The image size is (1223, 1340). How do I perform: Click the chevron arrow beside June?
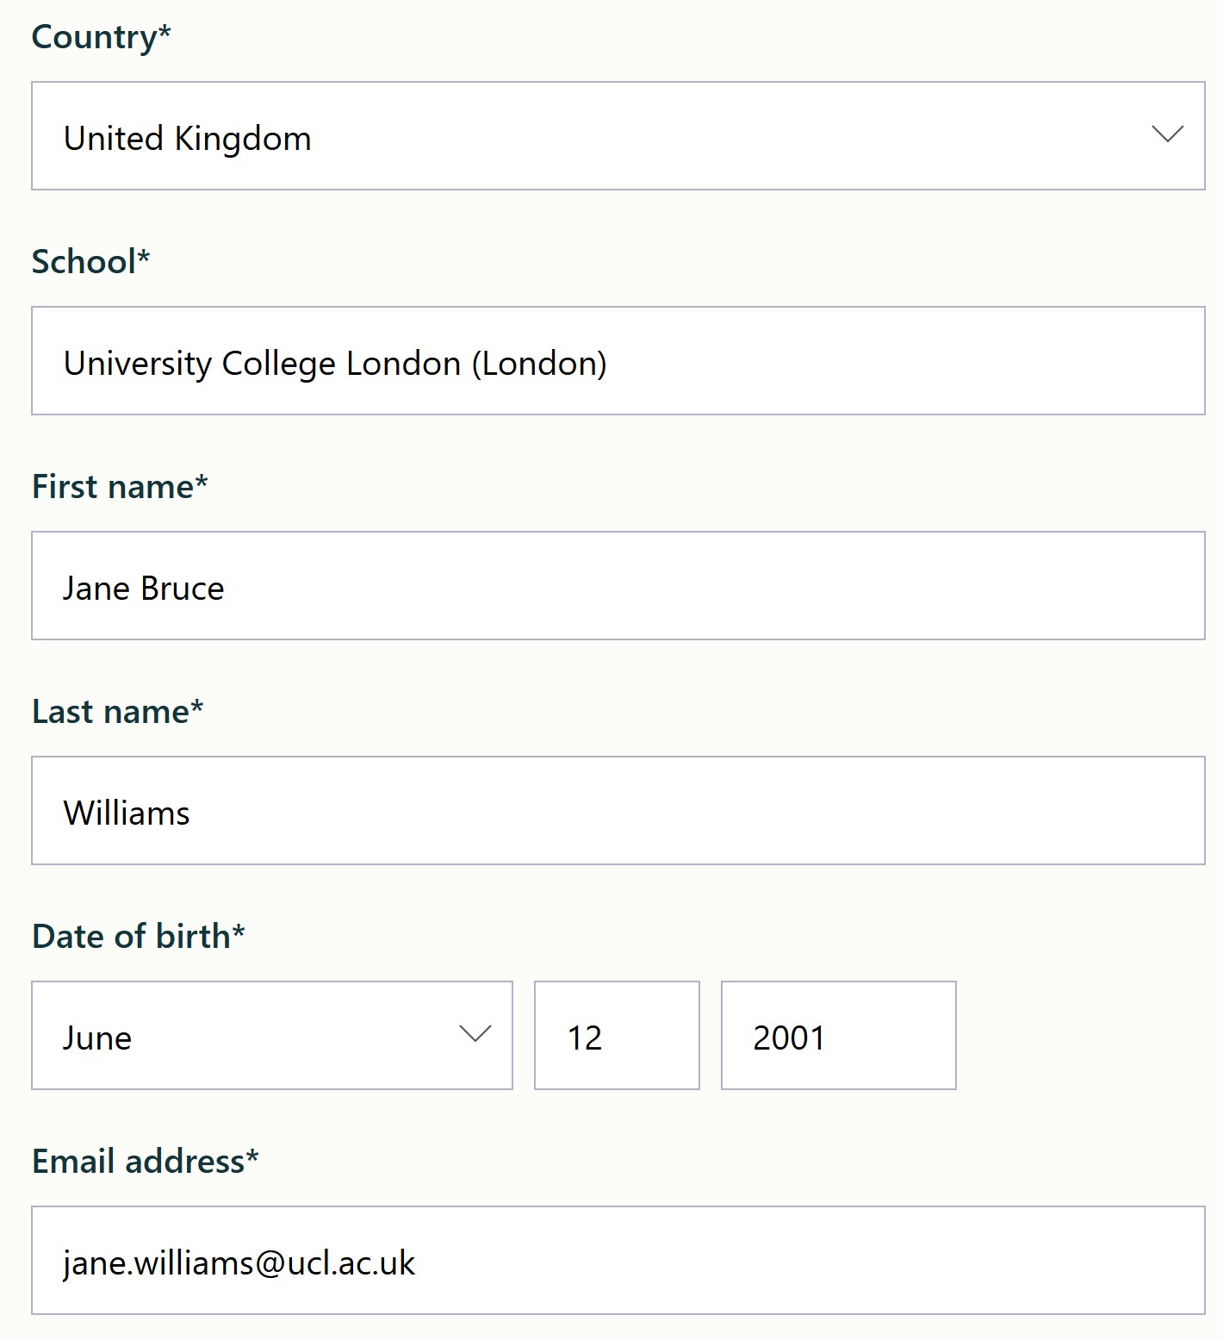(x=475, y=1034)
